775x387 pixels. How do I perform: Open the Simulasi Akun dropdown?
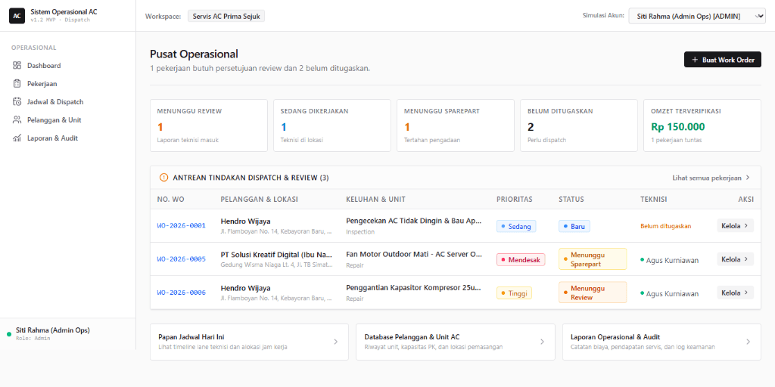pos(697,17)
